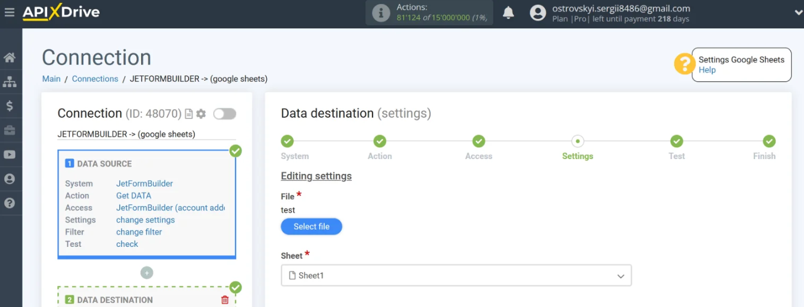The width and height of the screenshot is (804, 307).
Task: Click the Data Source green checkmark
Action: click(236, 151)
